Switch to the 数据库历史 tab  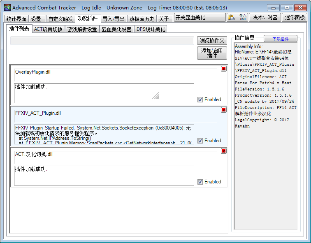(x=142, y=19)
